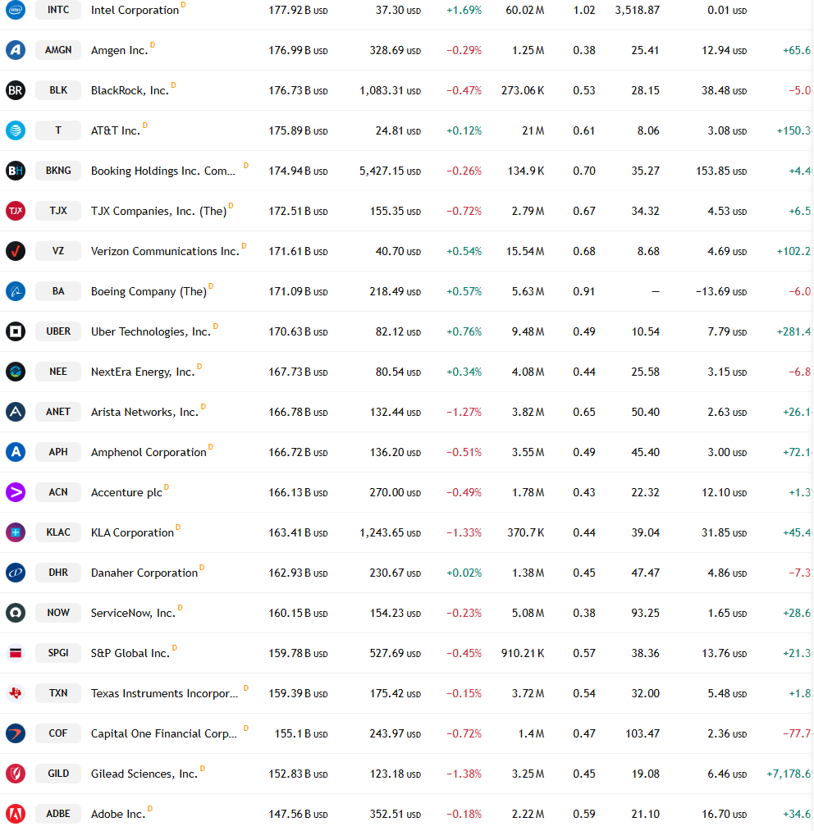This screenshot has width=814, height=831.
Task: Click the Boeing logo icon
Action: 16,291
